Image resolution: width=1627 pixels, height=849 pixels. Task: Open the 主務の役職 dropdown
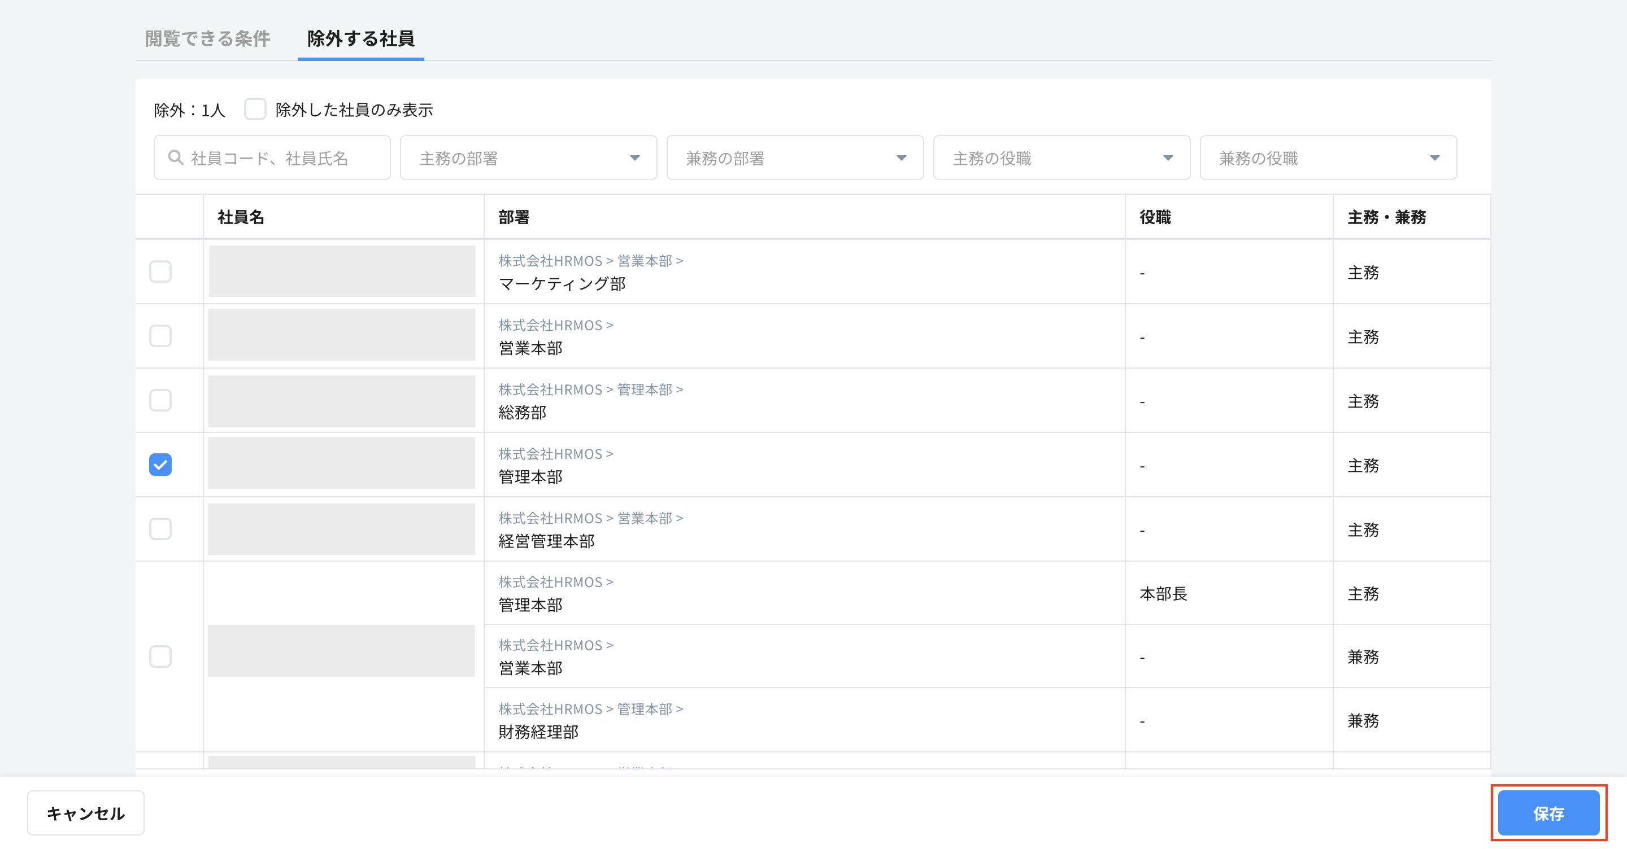(x=1061, y=158)
